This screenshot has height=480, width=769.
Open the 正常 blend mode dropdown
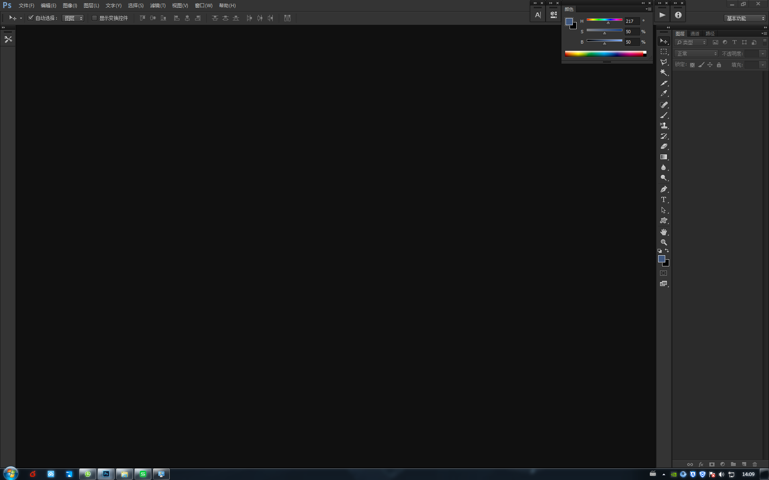coord(697,54)
